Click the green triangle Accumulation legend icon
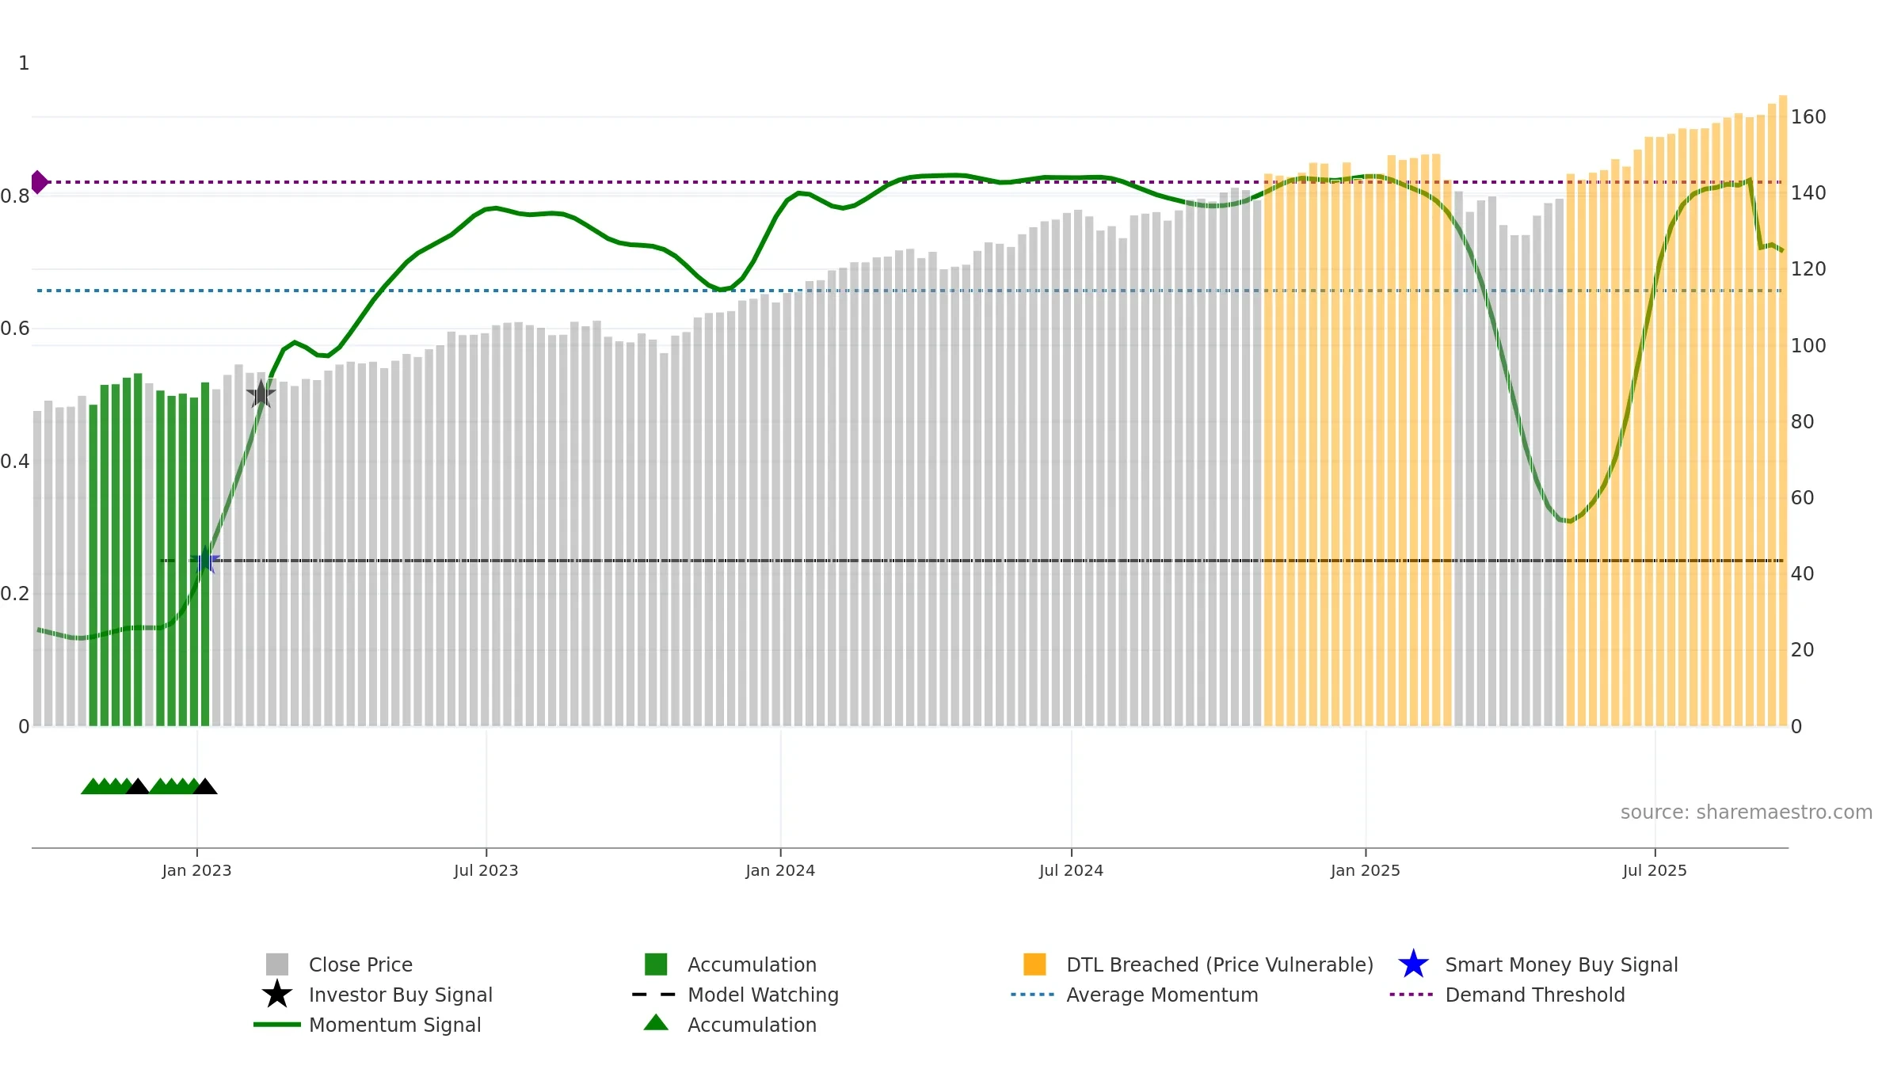Viewport: 1901px width, 1069px height. click(656, 1022)
